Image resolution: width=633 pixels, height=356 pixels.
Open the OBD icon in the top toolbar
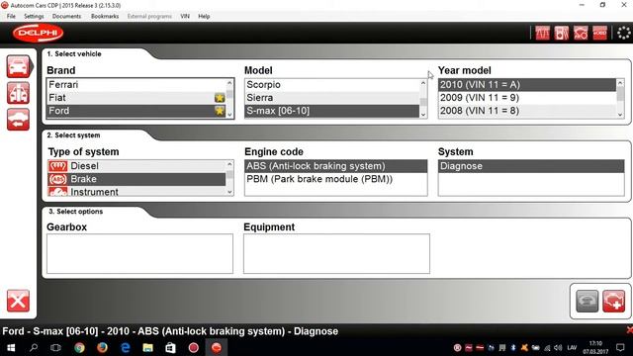[x=599, y=33]
